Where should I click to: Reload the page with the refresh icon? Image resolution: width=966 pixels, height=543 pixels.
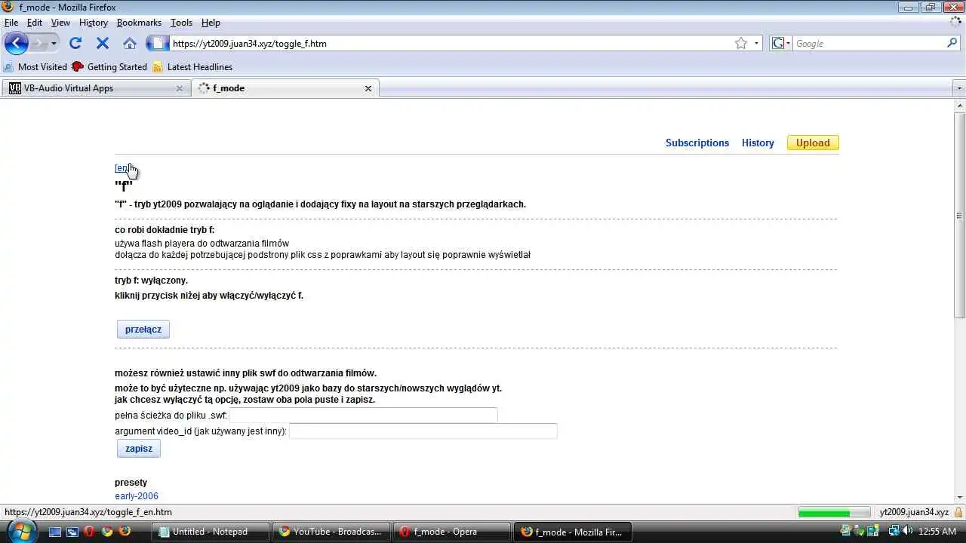pos(75,43)
